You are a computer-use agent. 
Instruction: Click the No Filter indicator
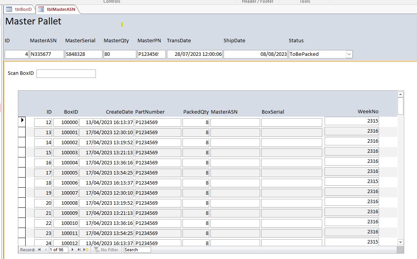106,250
